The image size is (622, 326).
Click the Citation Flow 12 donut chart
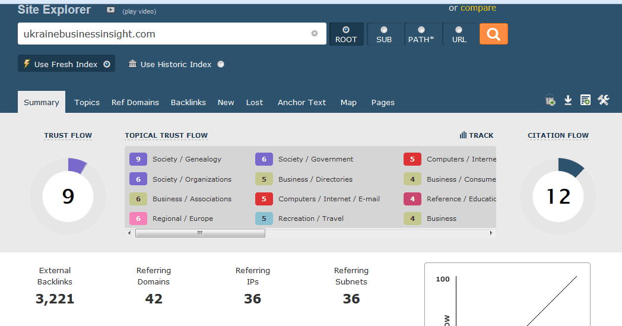(558, 196)
